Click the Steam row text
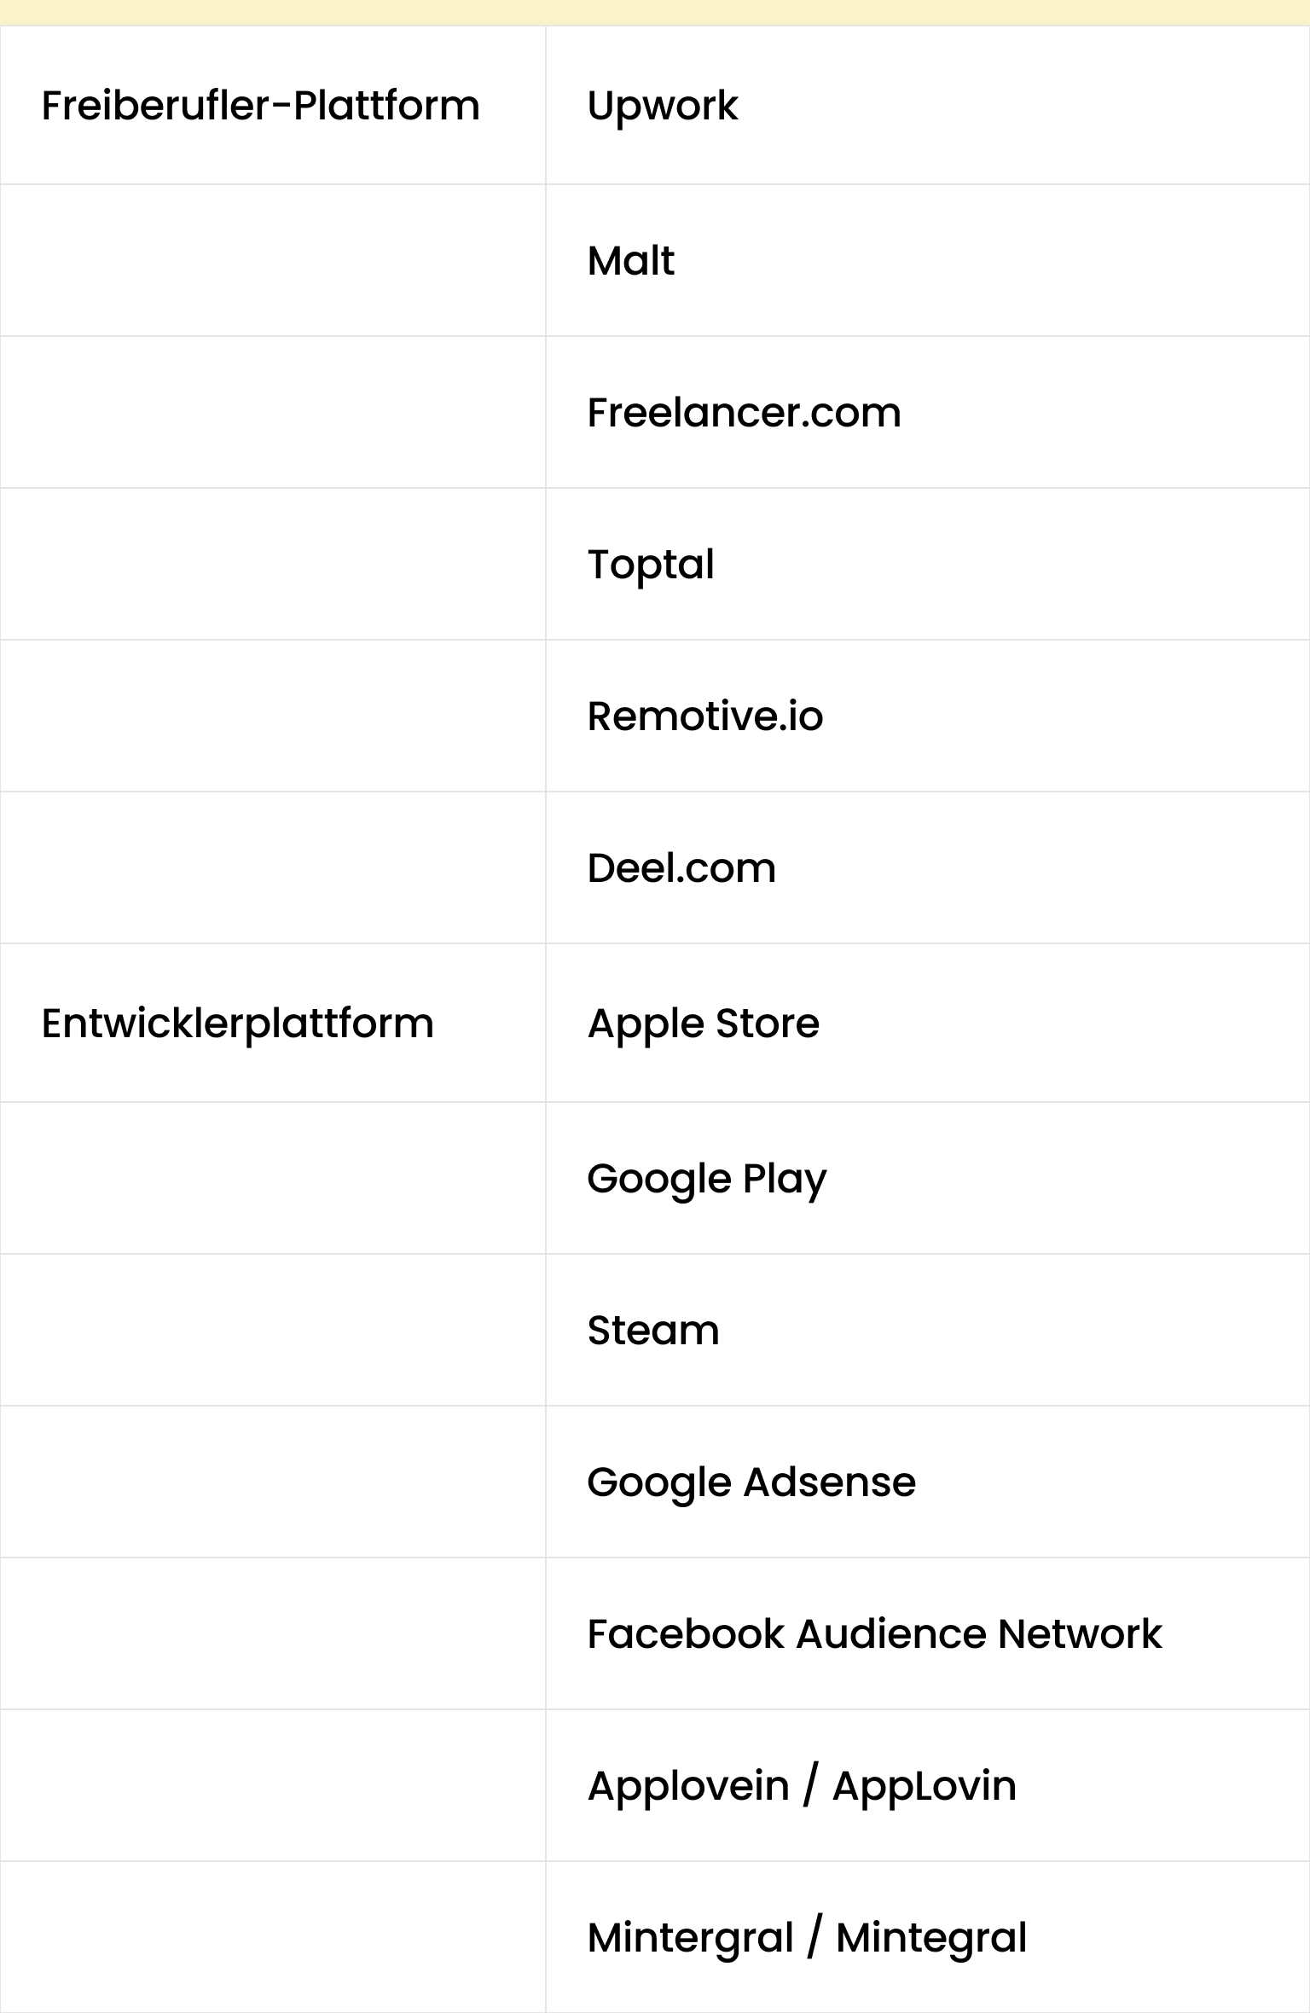 click(653, 1330)
